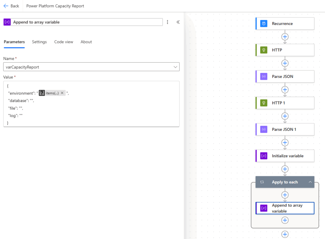
Task: Open the three-dot more options menu
Action: tap(168, 22)
